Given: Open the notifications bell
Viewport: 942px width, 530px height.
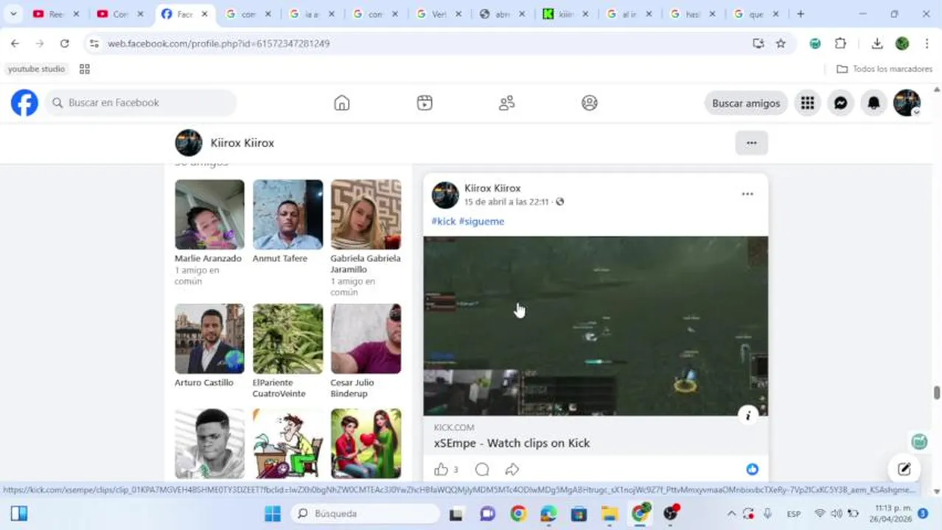Looking at the screenshot, I should (873, 103).
